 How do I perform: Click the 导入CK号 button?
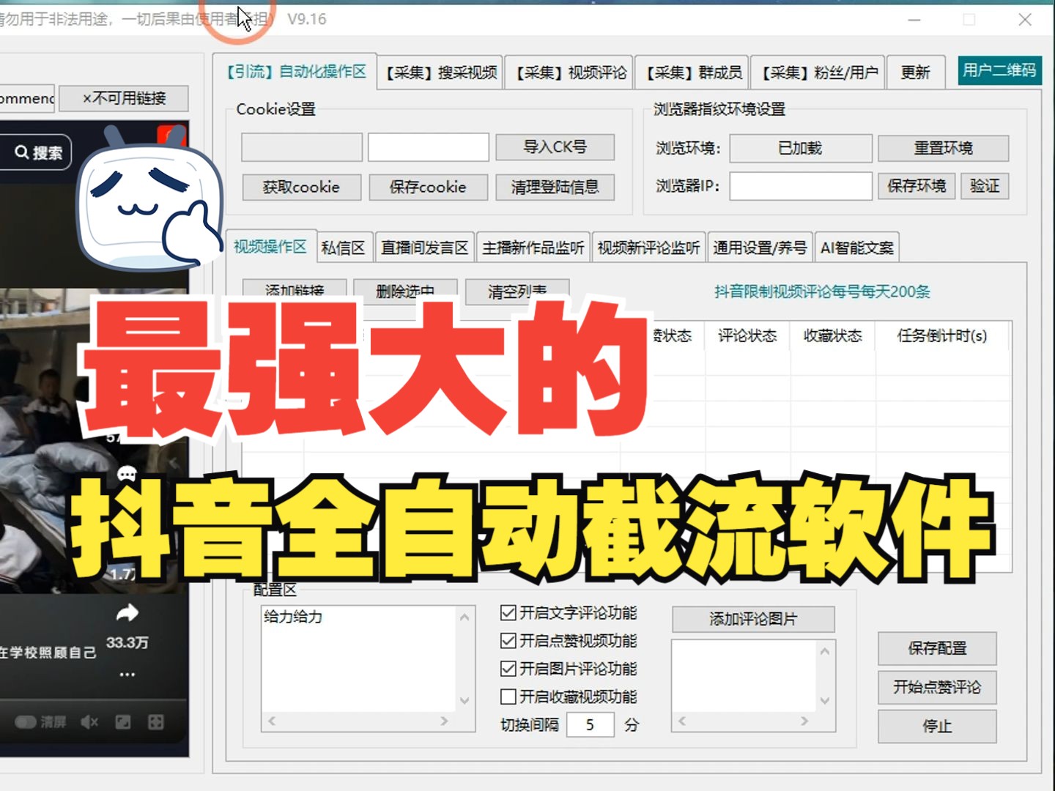555,146
